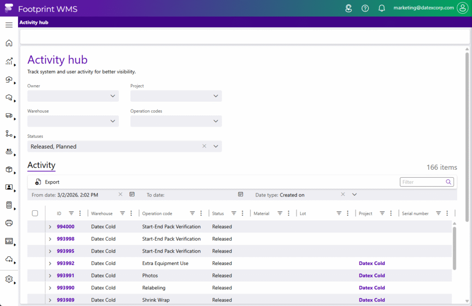Open the user profile avatar
Screen dimensions: 472x306
point(462,8)
